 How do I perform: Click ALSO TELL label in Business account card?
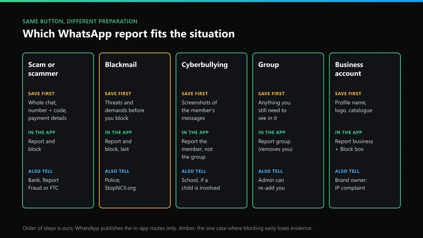[x=347, y=171]
